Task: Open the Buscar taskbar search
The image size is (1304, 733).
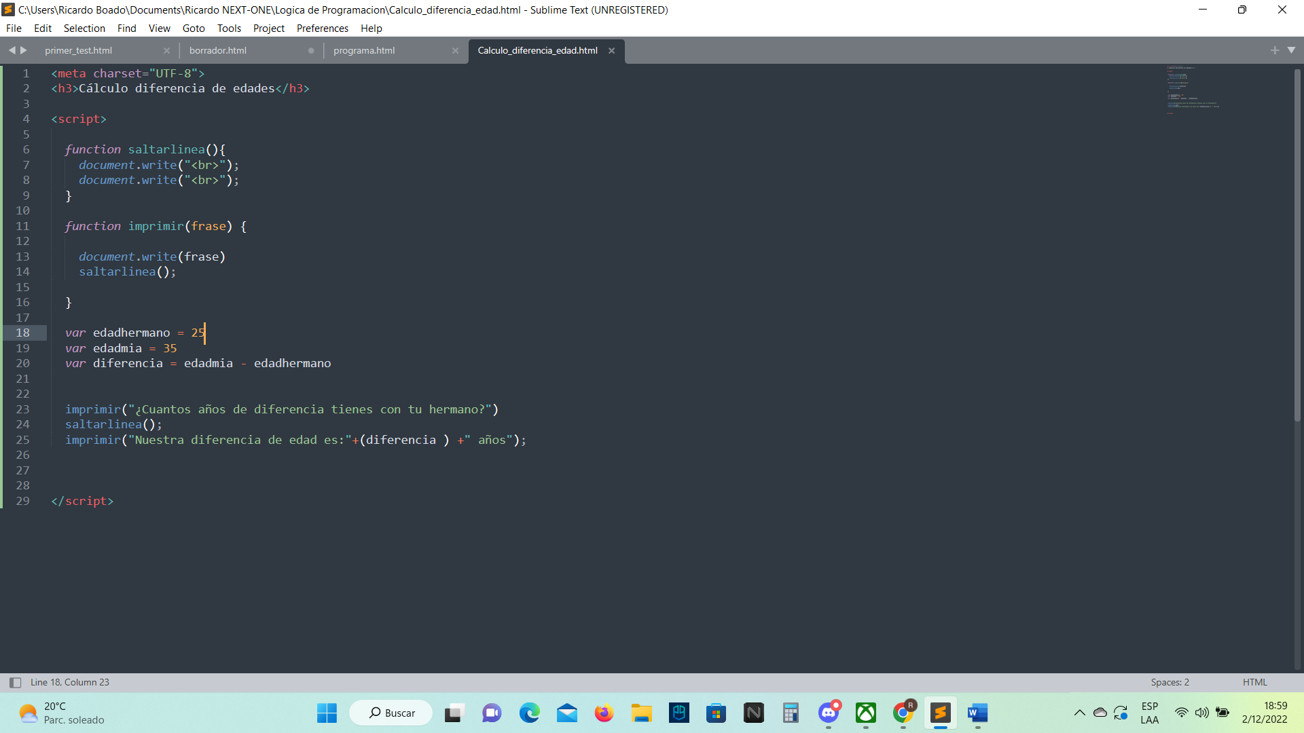Action: coord(391,713)
